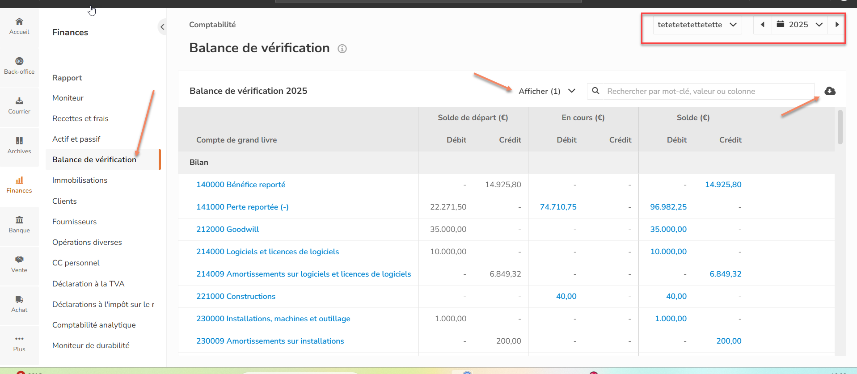
Task: Expand the Afficher (1) dropdown
Action: pyautogui.click(x=547, y=91)
